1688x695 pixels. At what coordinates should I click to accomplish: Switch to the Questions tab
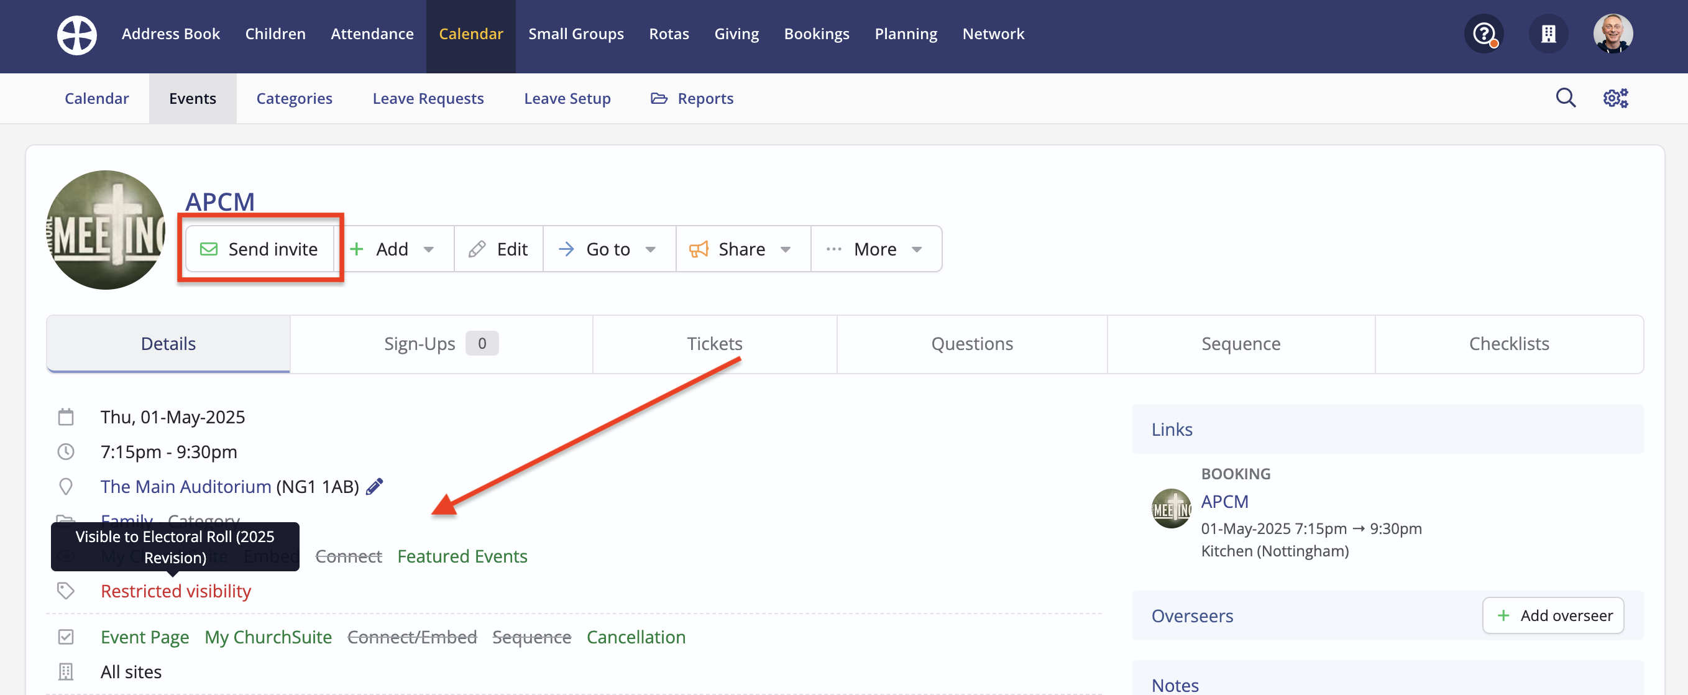[972, 344]
